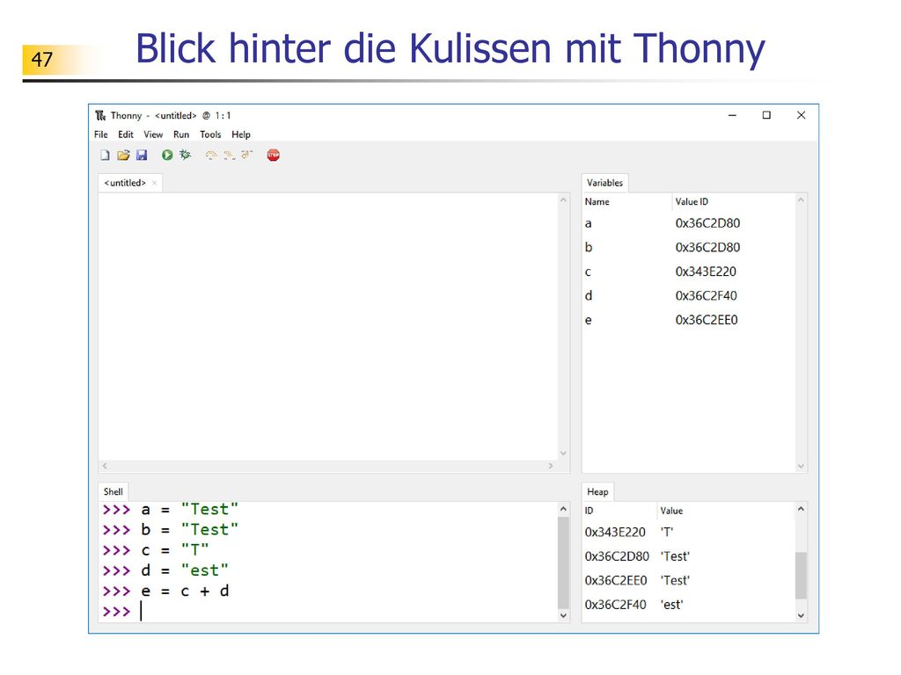The image size is (901, 675).
Task: Open the Tools menu
Action: (210, 134)
